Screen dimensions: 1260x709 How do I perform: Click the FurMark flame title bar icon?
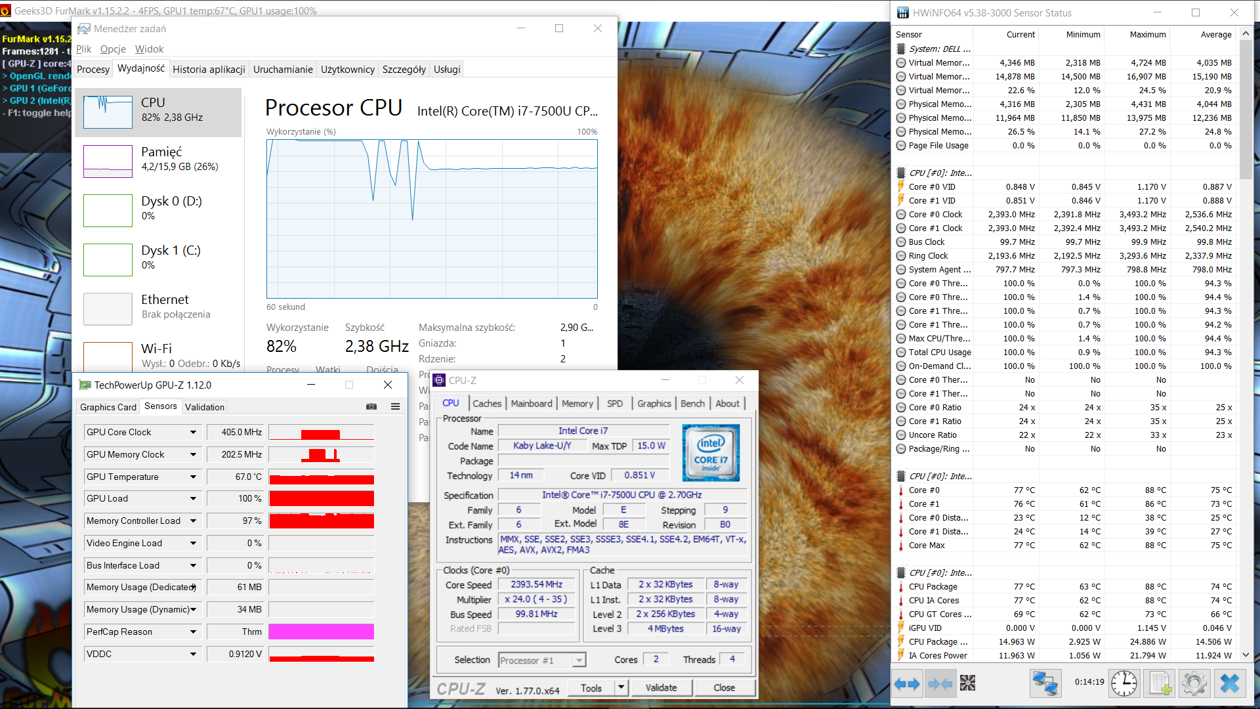coord(6,11)
